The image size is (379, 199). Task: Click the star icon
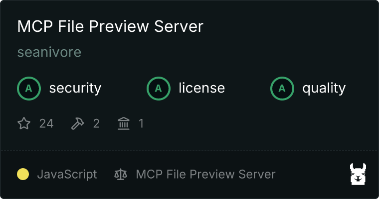24,123
